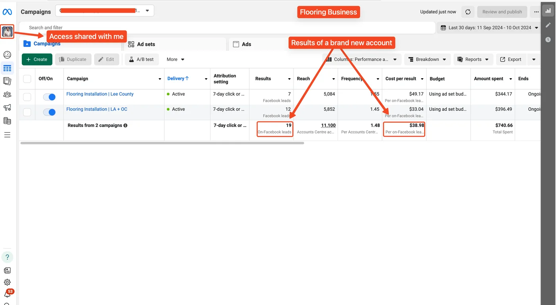The image size is (556, 305).
Task: Expand the Breakdown dropdown
Action: click(x=427, y=60)
